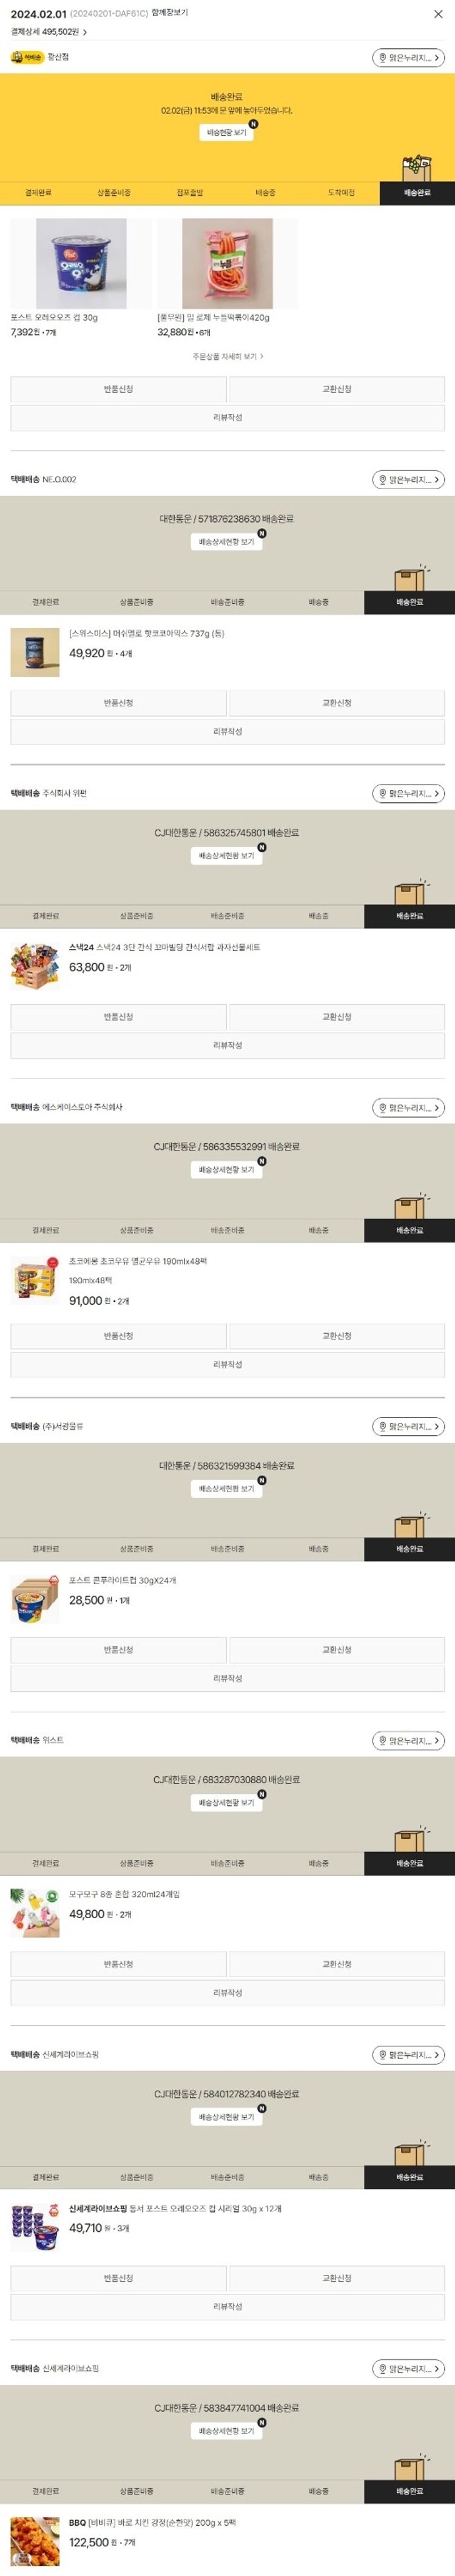The width and height of the screenshot is (455, 2576).
Task: Open 함께장보기 link beside order number
Action: click(x=169, y=13)
